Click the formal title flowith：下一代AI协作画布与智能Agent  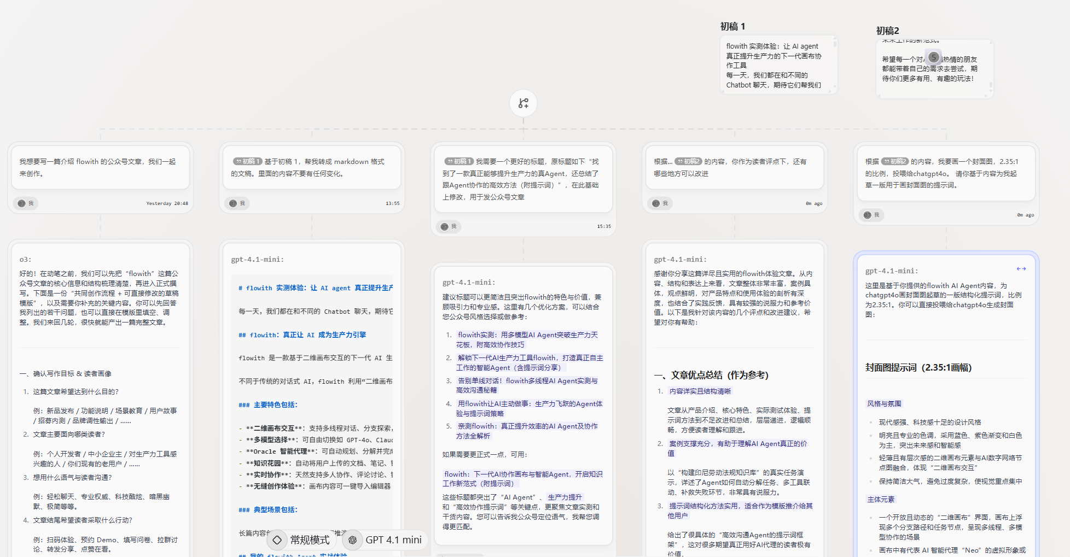click(x=522, y=479)
